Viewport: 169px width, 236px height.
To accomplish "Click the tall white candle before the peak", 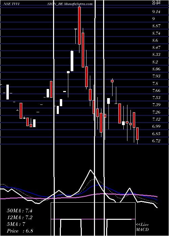I will (x=72, y=61).
